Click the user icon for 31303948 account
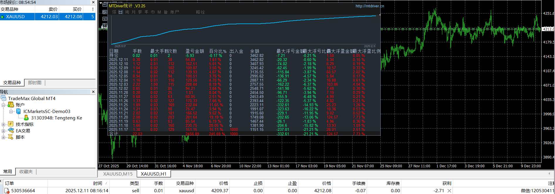Viewport: 555px width, 194px height. (x=26, y=118)
